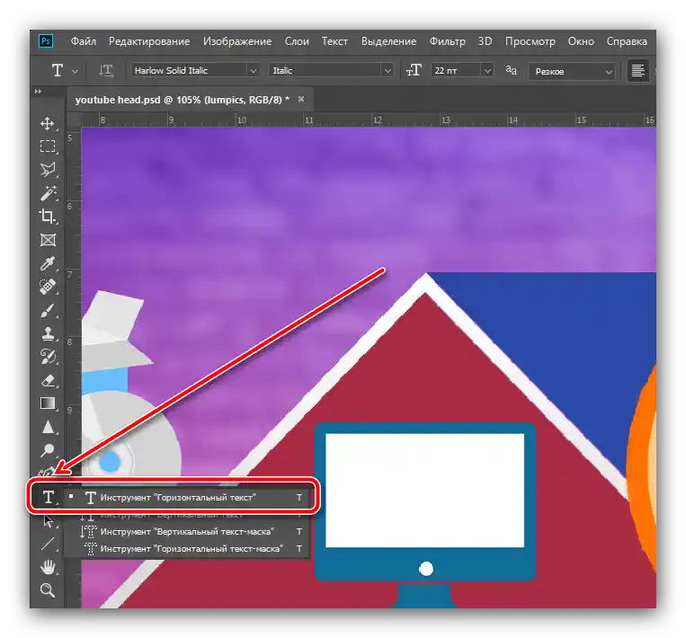686x638 pixels.
Task: Click the font name field Harlow Solid Italic
Action: (189, 70)
